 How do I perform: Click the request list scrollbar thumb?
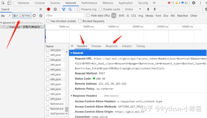[x=67, y=109]
